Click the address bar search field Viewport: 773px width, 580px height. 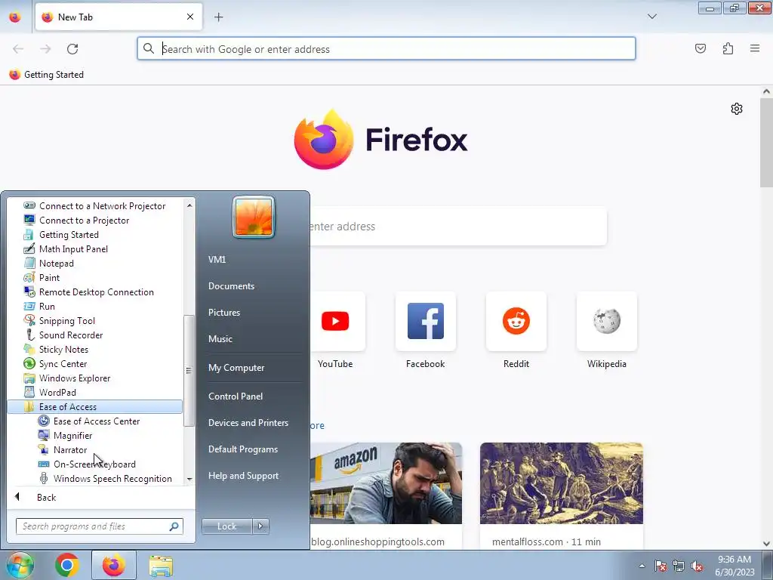point(386,49)
